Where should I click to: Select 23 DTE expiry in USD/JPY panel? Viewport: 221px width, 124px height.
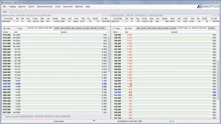coord(173,28)
